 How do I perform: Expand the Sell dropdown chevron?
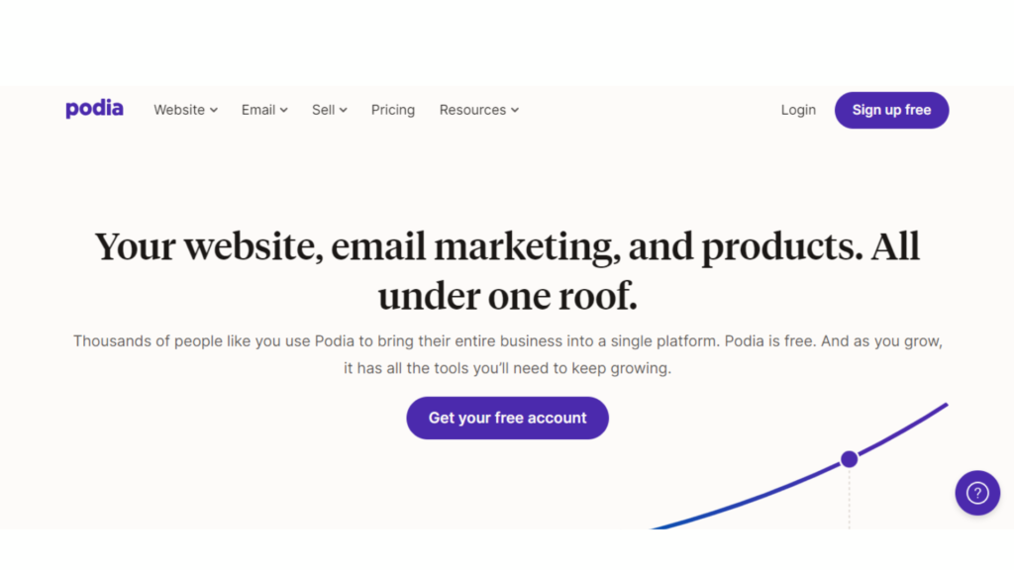344,111
